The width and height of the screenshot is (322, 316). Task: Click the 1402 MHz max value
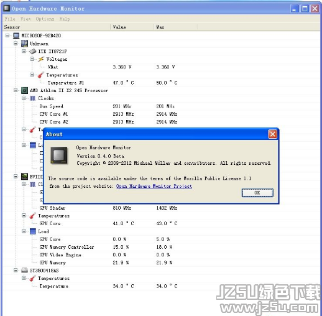[167, 208]
